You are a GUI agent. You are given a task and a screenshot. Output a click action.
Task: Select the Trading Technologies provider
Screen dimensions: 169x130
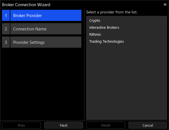click(x=107, y=42)
